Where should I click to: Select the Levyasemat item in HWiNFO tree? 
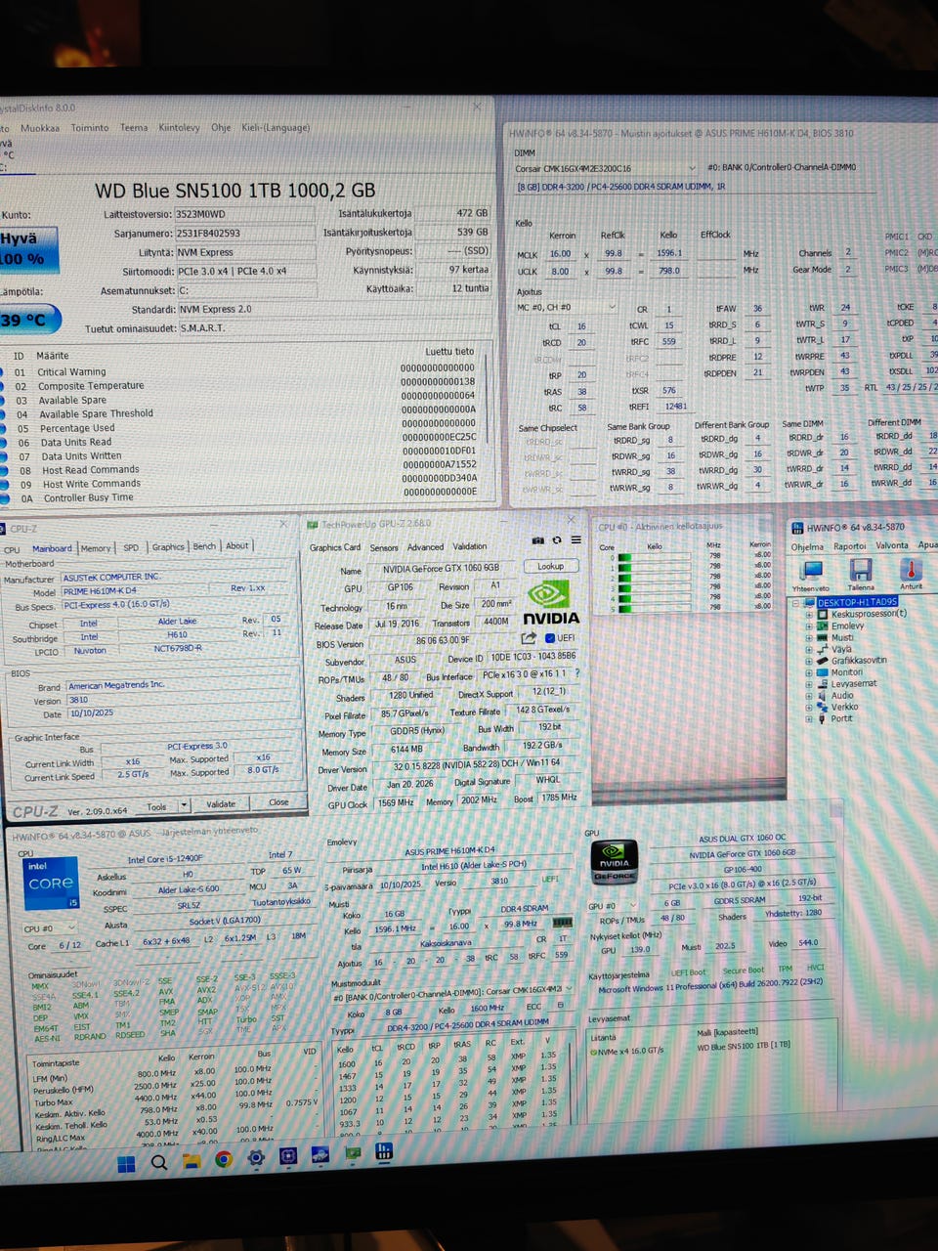(x=854, y=684)
